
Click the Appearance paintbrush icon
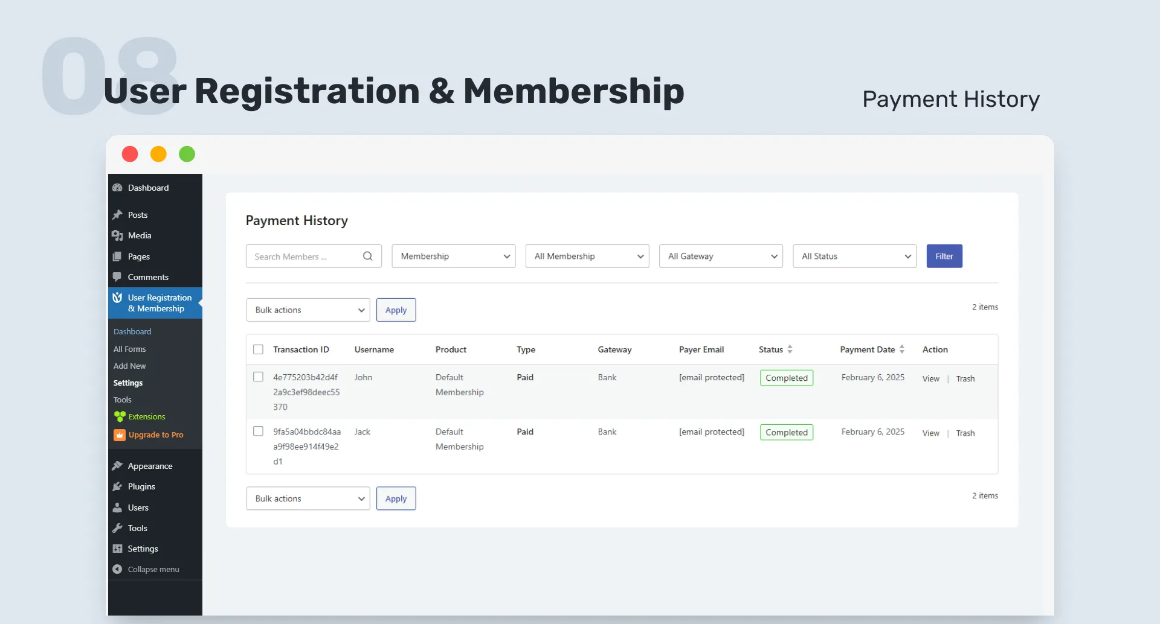point(117,466)
